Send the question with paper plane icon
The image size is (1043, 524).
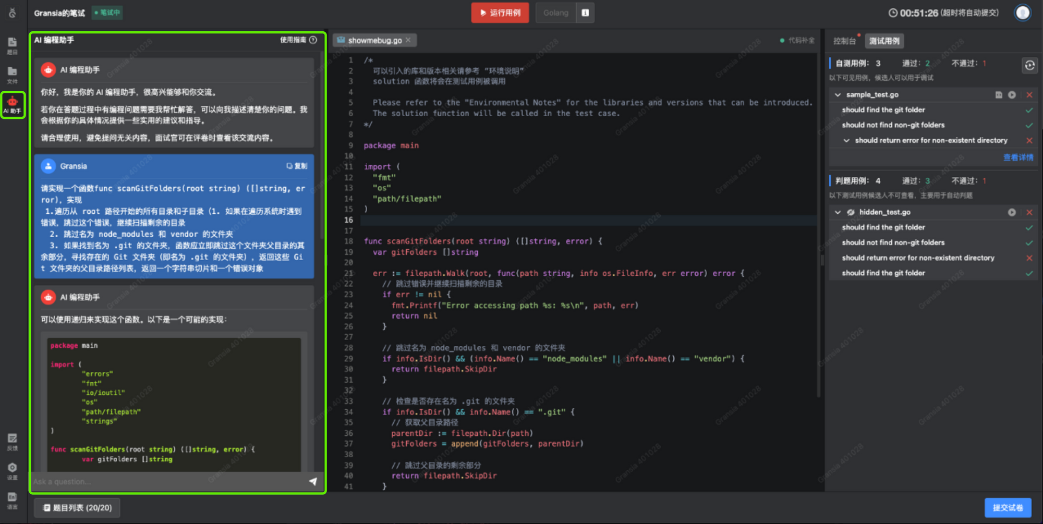tap(313, 481)
